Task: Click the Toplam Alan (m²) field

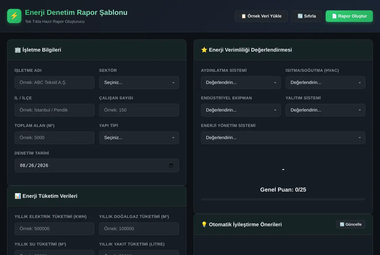Action: (54, 138)
